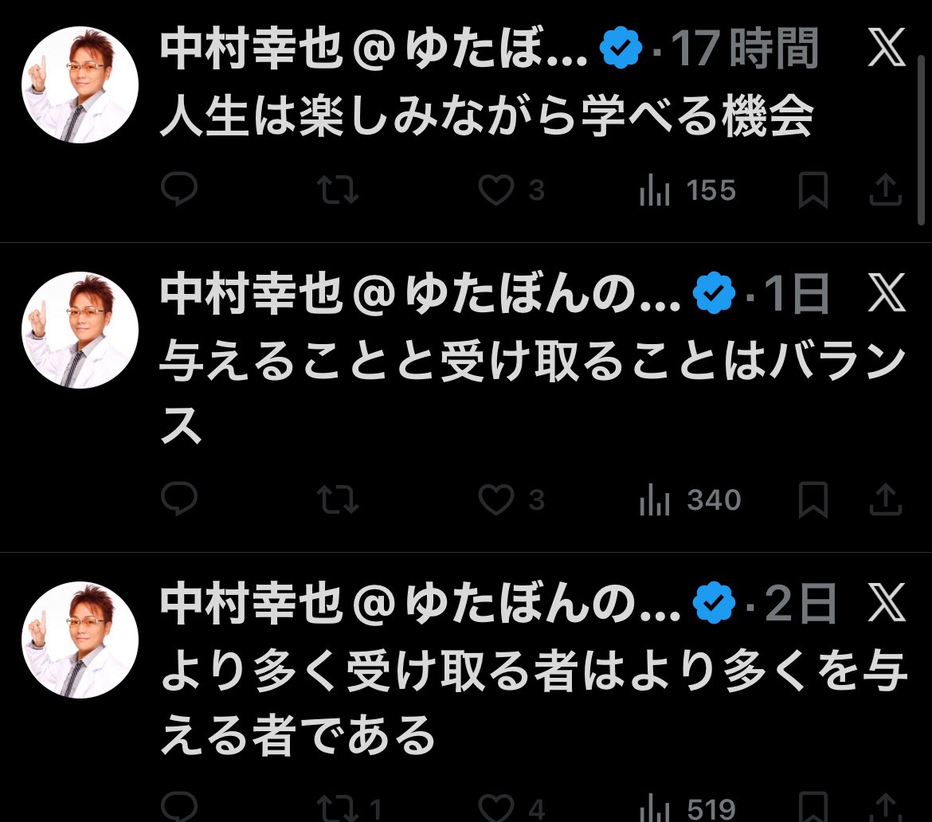932x822 pixels.
Task: Share the post ending in バランス
Action: [x=884, y=500]
